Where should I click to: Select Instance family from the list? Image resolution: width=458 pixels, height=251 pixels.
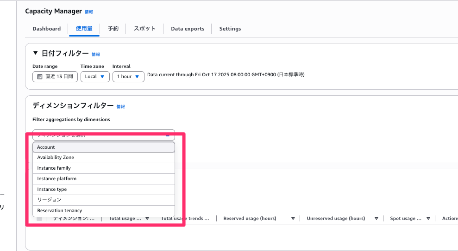click(104, 168)
